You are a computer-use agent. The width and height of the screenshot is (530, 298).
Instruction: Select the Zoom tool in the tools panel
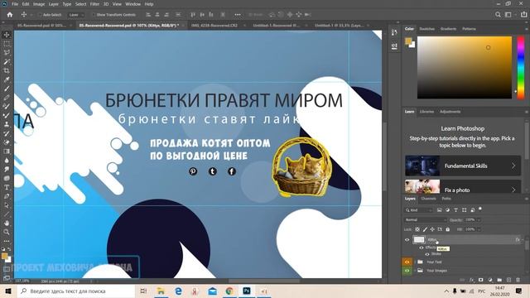tap(7, 232)
